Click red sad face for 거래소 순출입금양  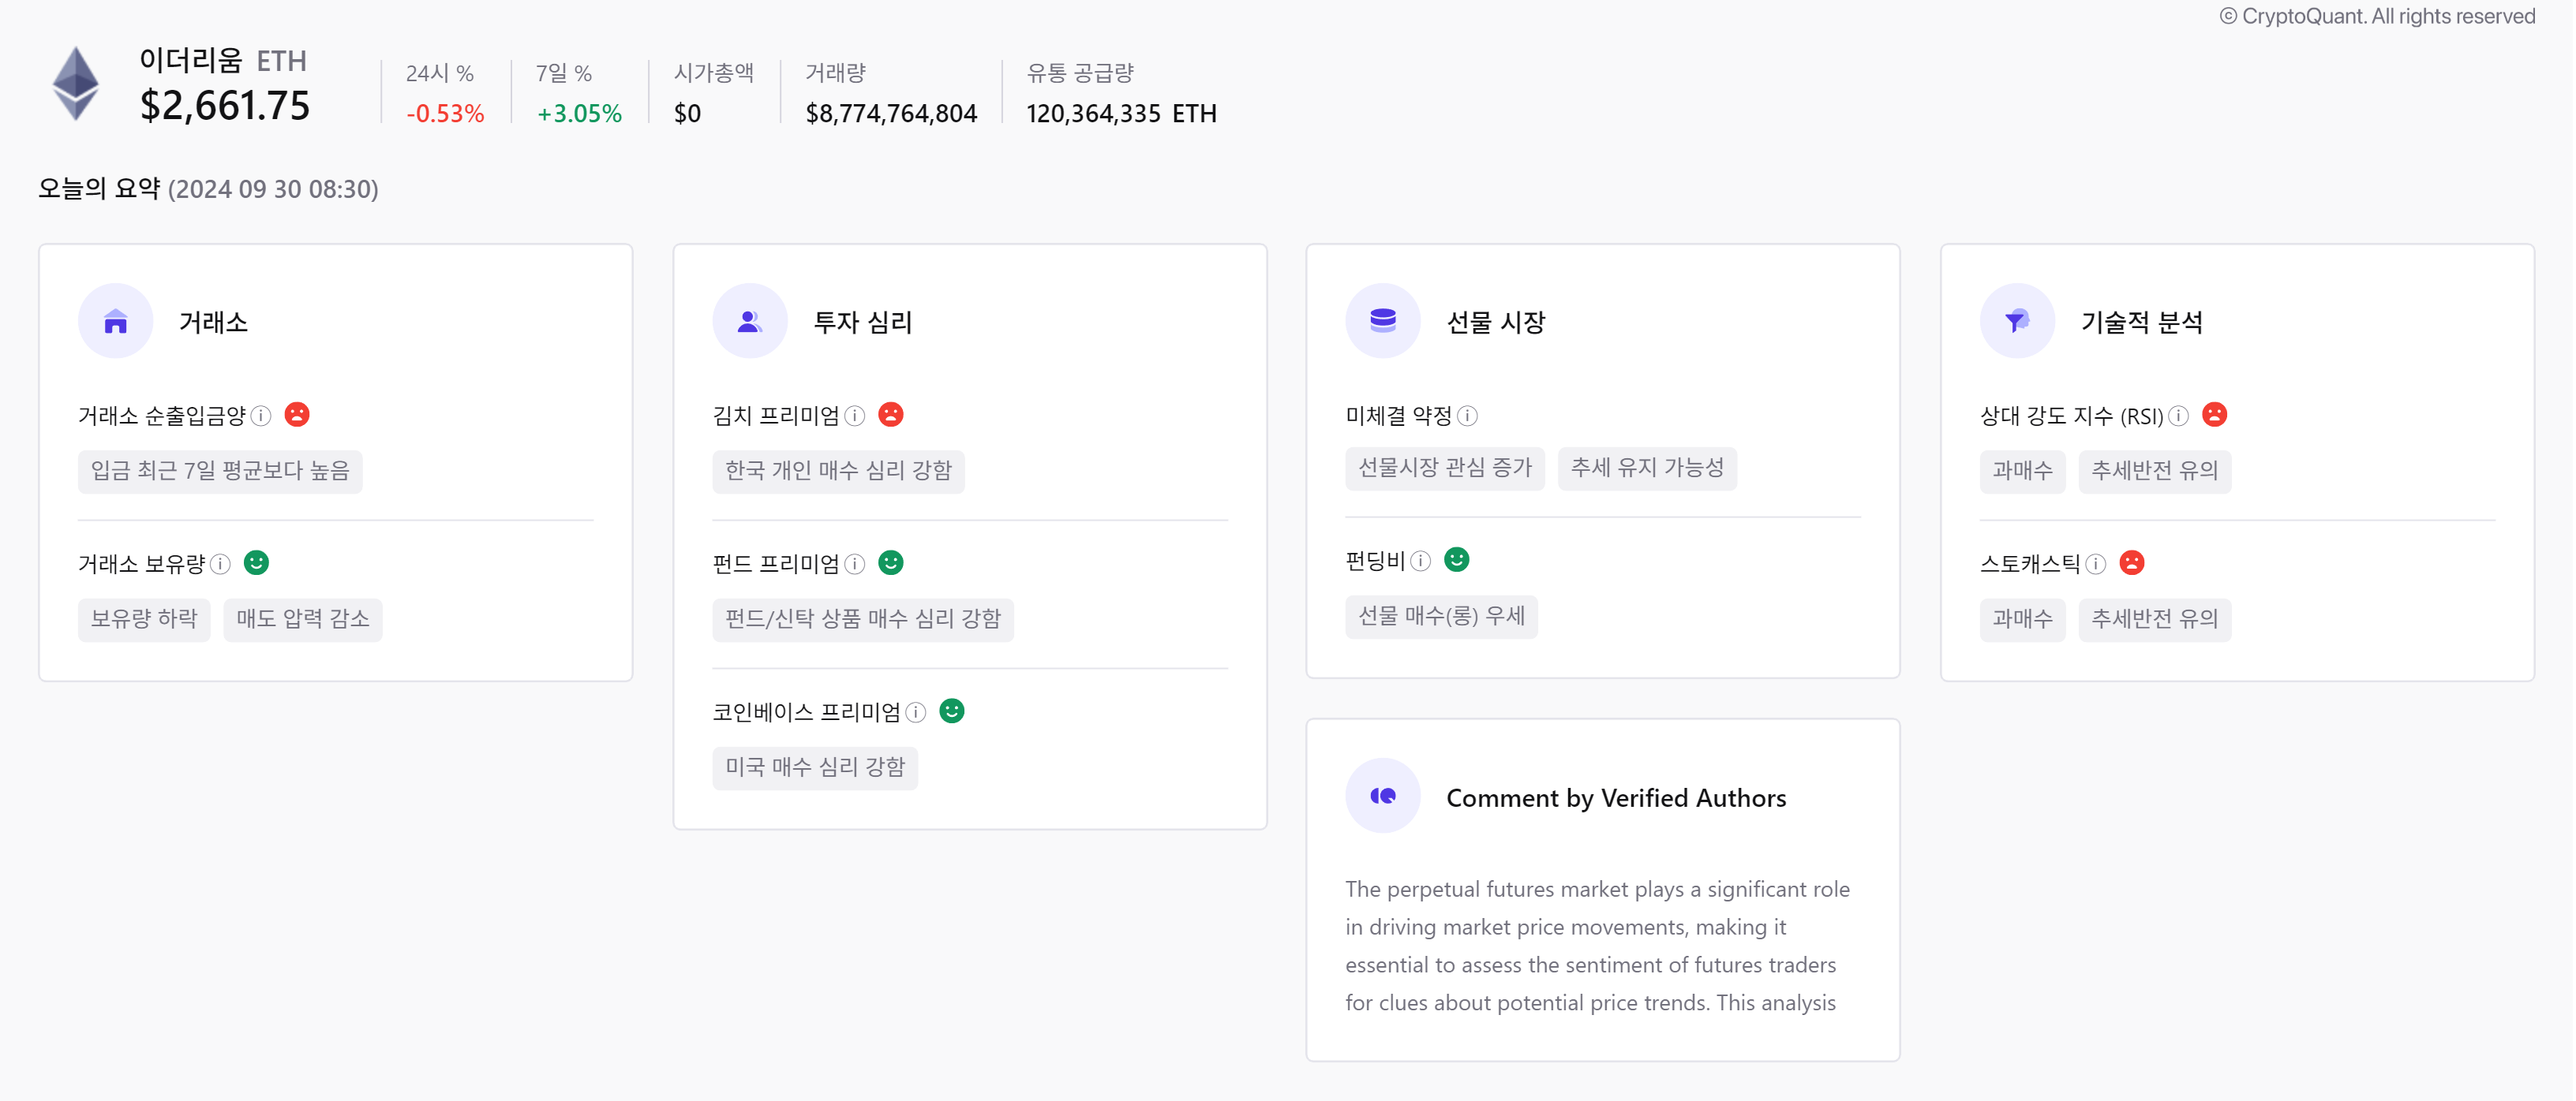pos(297,415)
